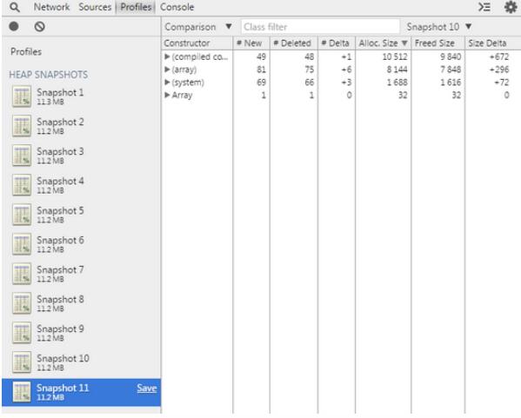Select the Snapshot 9 icon
521x418 pixels.
[22, 333]
